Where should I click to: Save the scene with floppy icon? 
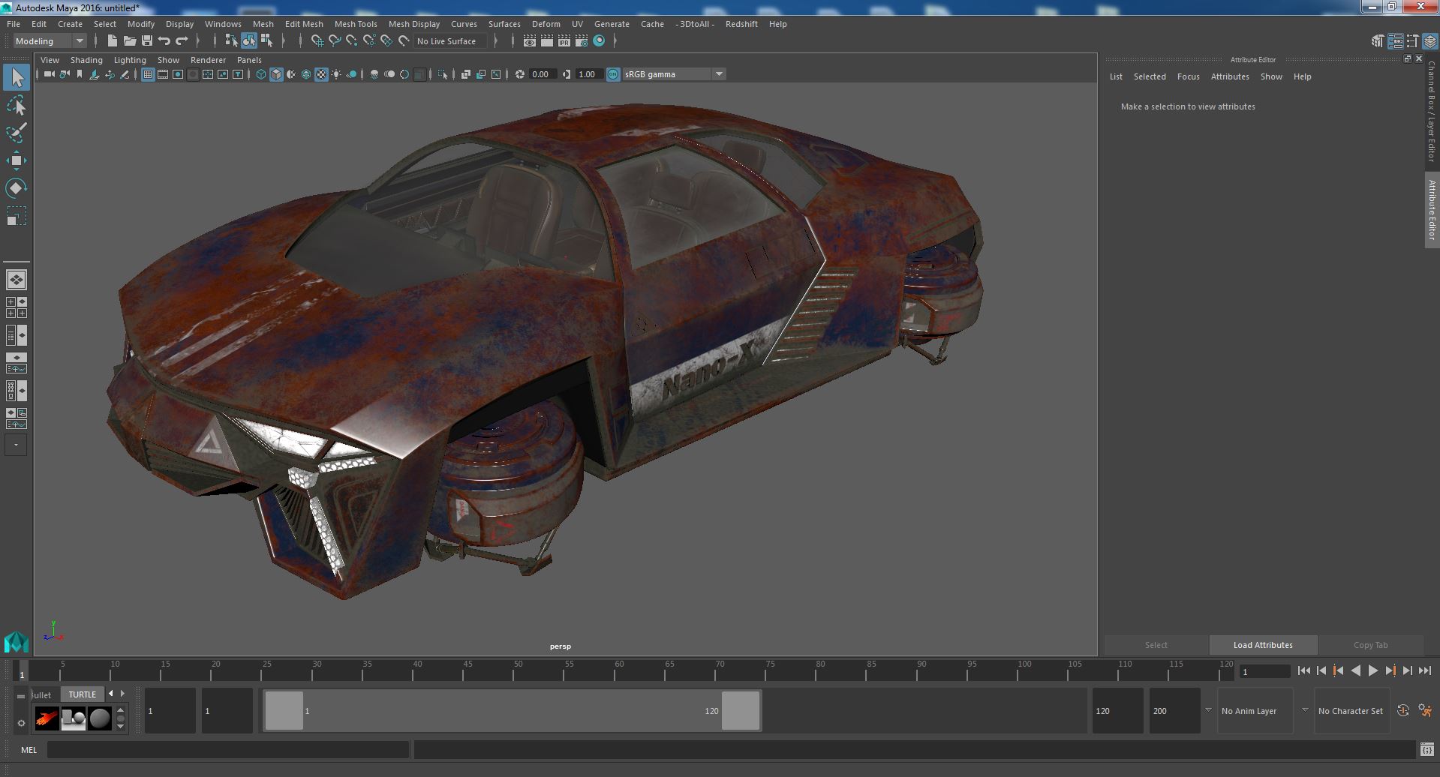[147, 41]
